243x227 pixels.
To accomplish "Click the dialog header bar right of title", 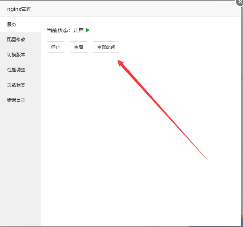I will click(132, 9).
